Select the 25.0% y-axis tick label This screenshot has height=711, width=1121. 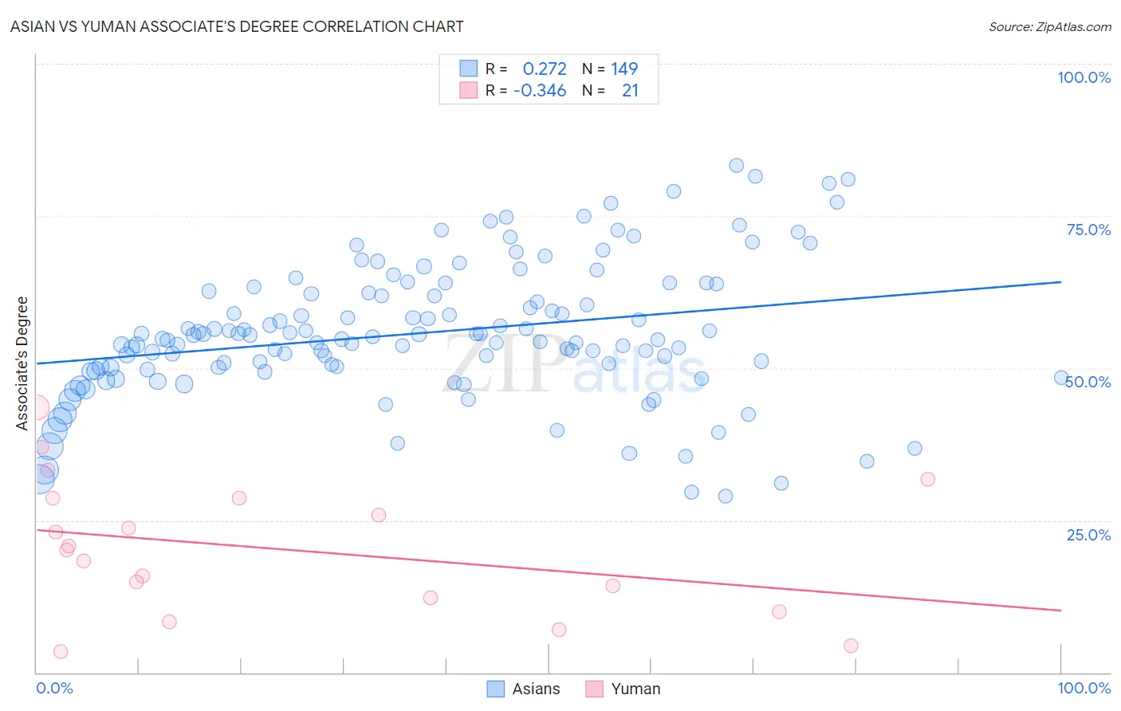[1088, 534]
